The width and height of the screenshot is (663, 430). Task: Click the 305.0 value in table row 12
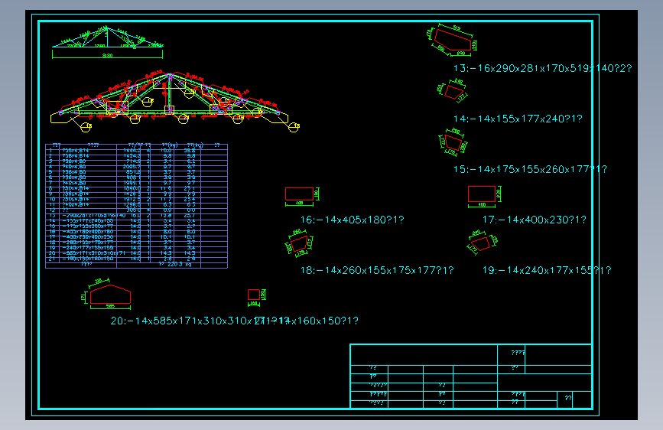click(134, 210)
